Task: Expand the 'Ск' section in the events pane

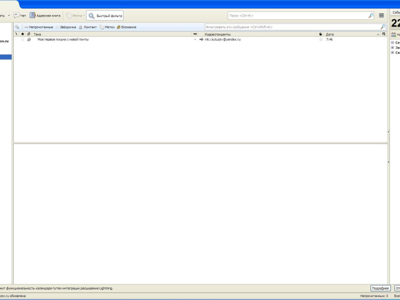Action: [x=392, y=52]
